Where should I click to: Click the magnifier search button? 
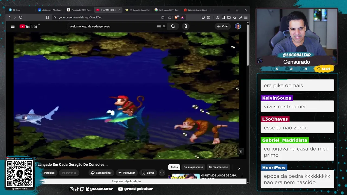click(x=173, y=26)
